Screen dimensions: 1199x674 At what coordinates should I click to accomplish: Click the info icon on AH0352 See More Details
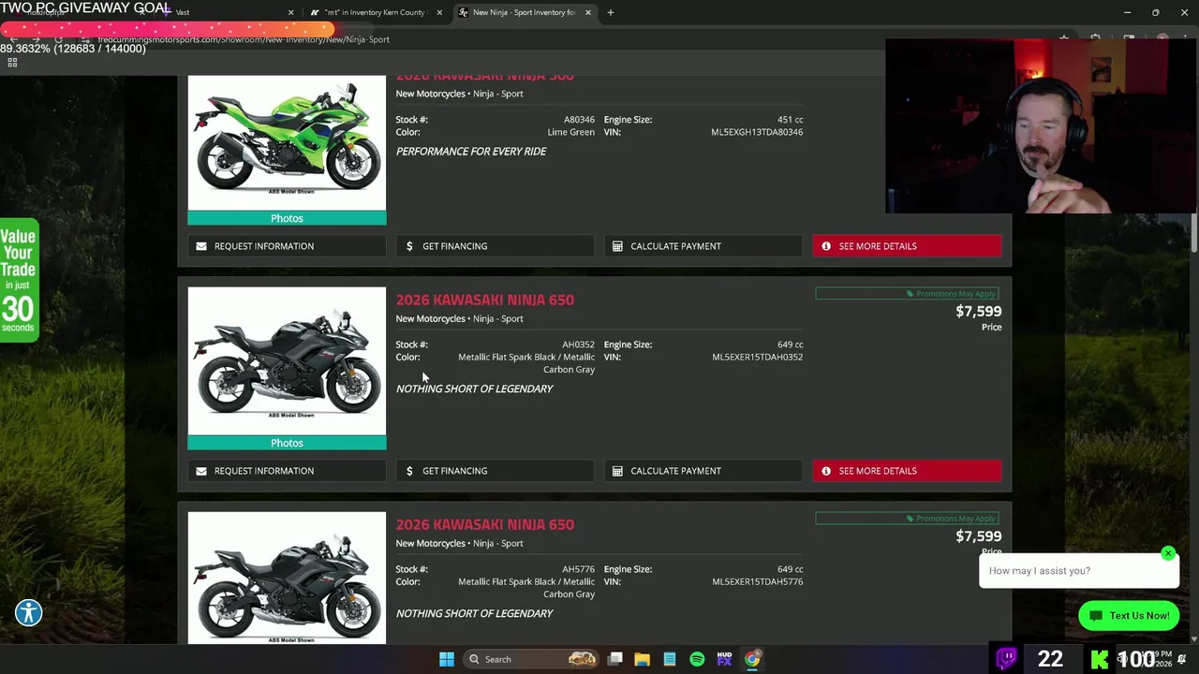pyautogui.click(x=826, y=471)
